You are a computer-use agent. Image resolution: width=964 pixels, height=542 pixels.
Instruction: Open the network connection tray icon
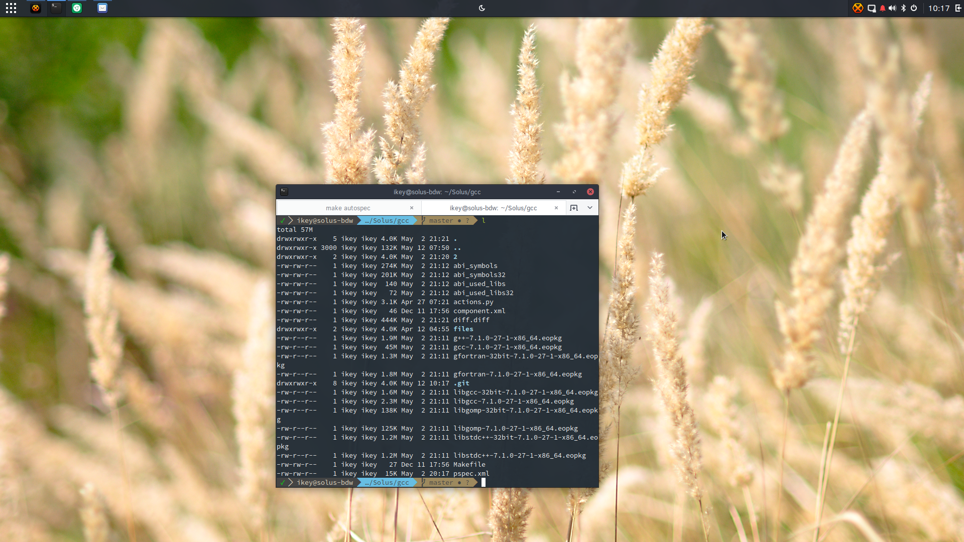[x=872, y=8]
